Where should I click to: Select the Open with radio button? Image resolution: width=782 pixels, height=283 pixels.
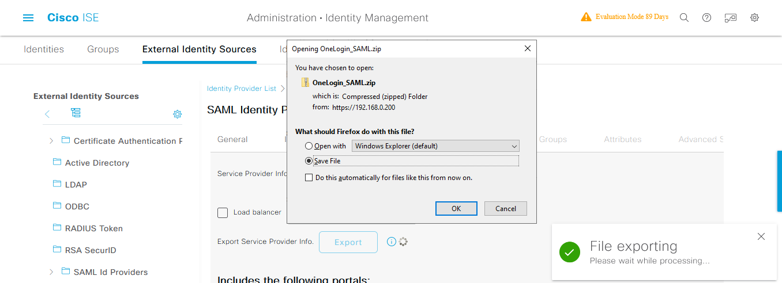pyautogui.click(x=309, y=146)
